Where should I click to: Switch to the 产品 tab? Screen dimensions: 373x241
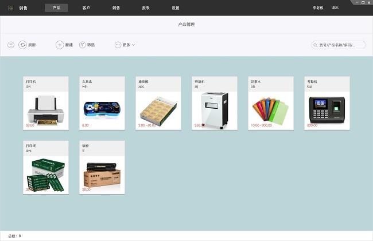tap(56, 8)
